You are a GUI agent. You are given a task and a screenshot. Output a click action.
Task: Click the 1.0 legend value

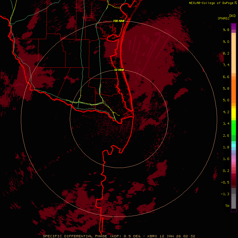(x=226, y=159)
